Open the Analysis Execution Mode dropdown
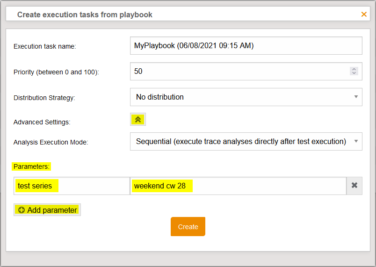376x267 pixels. [246, 141]
